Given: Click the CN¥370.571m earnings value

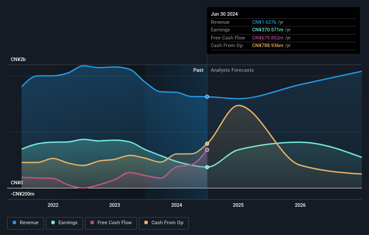Looking at the screenshot, I should [267, 30].
